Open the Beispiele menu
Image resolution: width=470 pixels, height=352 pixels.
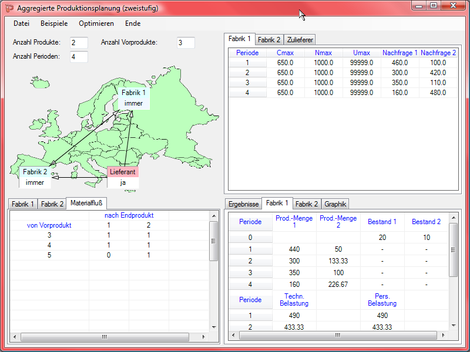pyautogui.click(x=54, y=23)
